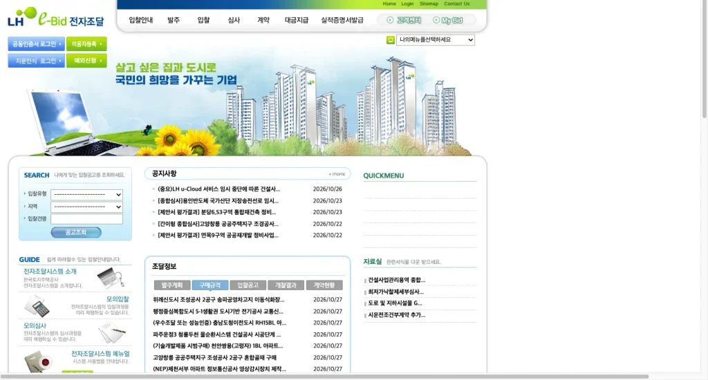Open notice [간이형 종합심사]고양창릉 공공주택지구
The height and width of the screenshot is (380, 708).
click(x=218, y=224)
